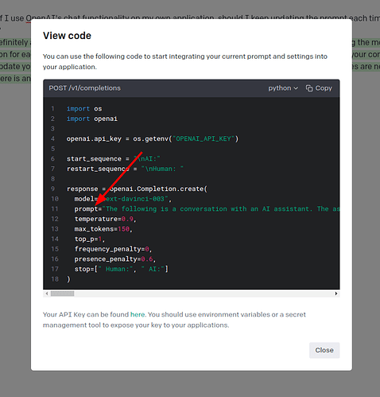Viewport: 380px width, 397px height.
Task: Click the 'import os' code line
Action: [84, 109]
